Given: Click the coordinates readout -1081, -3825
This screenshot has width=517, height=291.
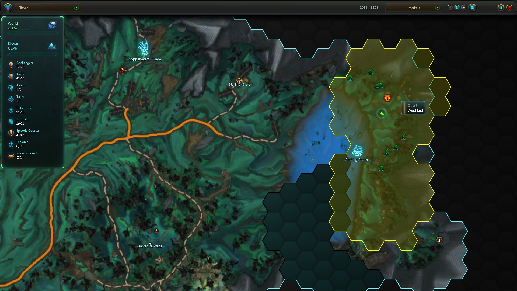Looking at the screenshot, I should coord(368,8).
